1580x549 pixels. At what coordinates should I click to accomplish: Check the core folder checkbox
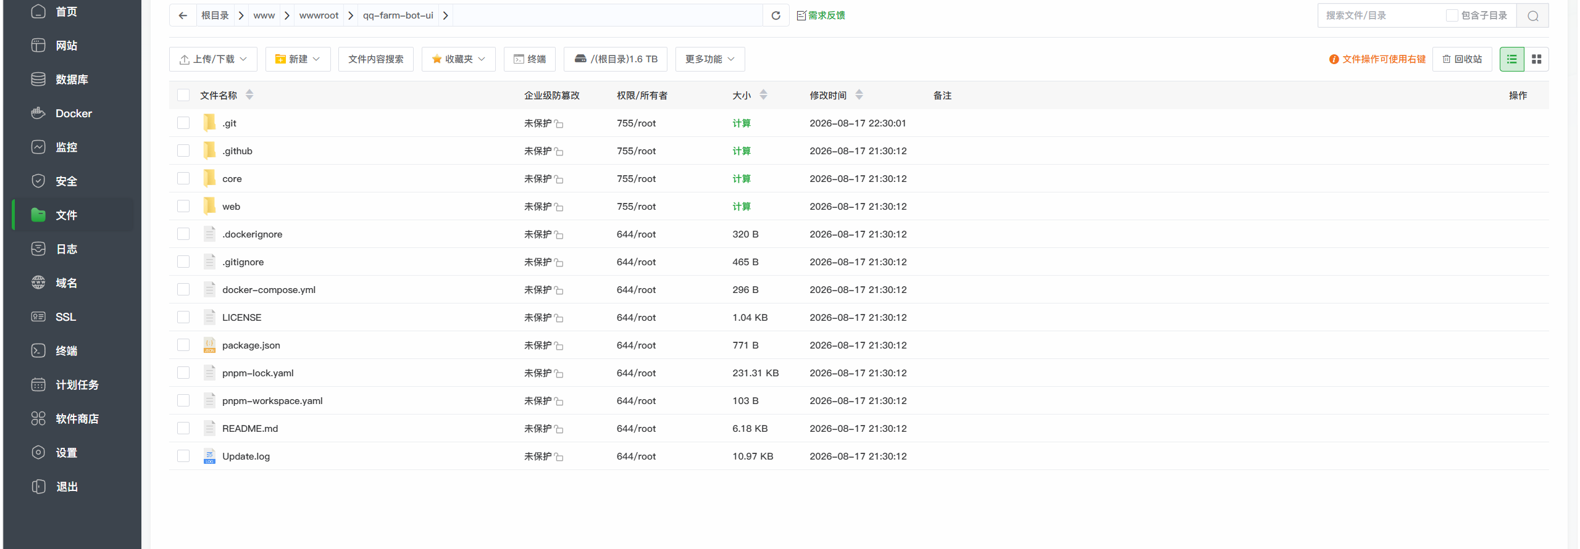[183, 178]
